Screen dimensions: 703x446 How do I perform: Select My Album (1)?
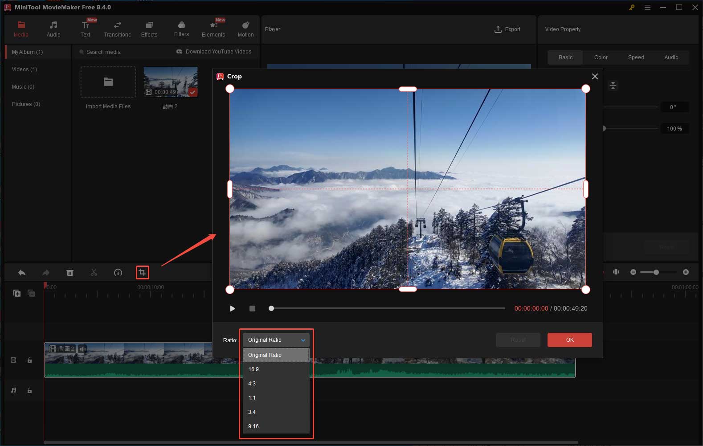tap(38, 52)
